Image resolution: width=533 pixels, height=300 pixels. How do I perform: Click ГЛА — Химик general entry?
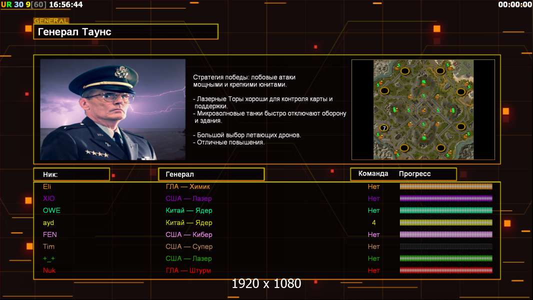point(187,186)
